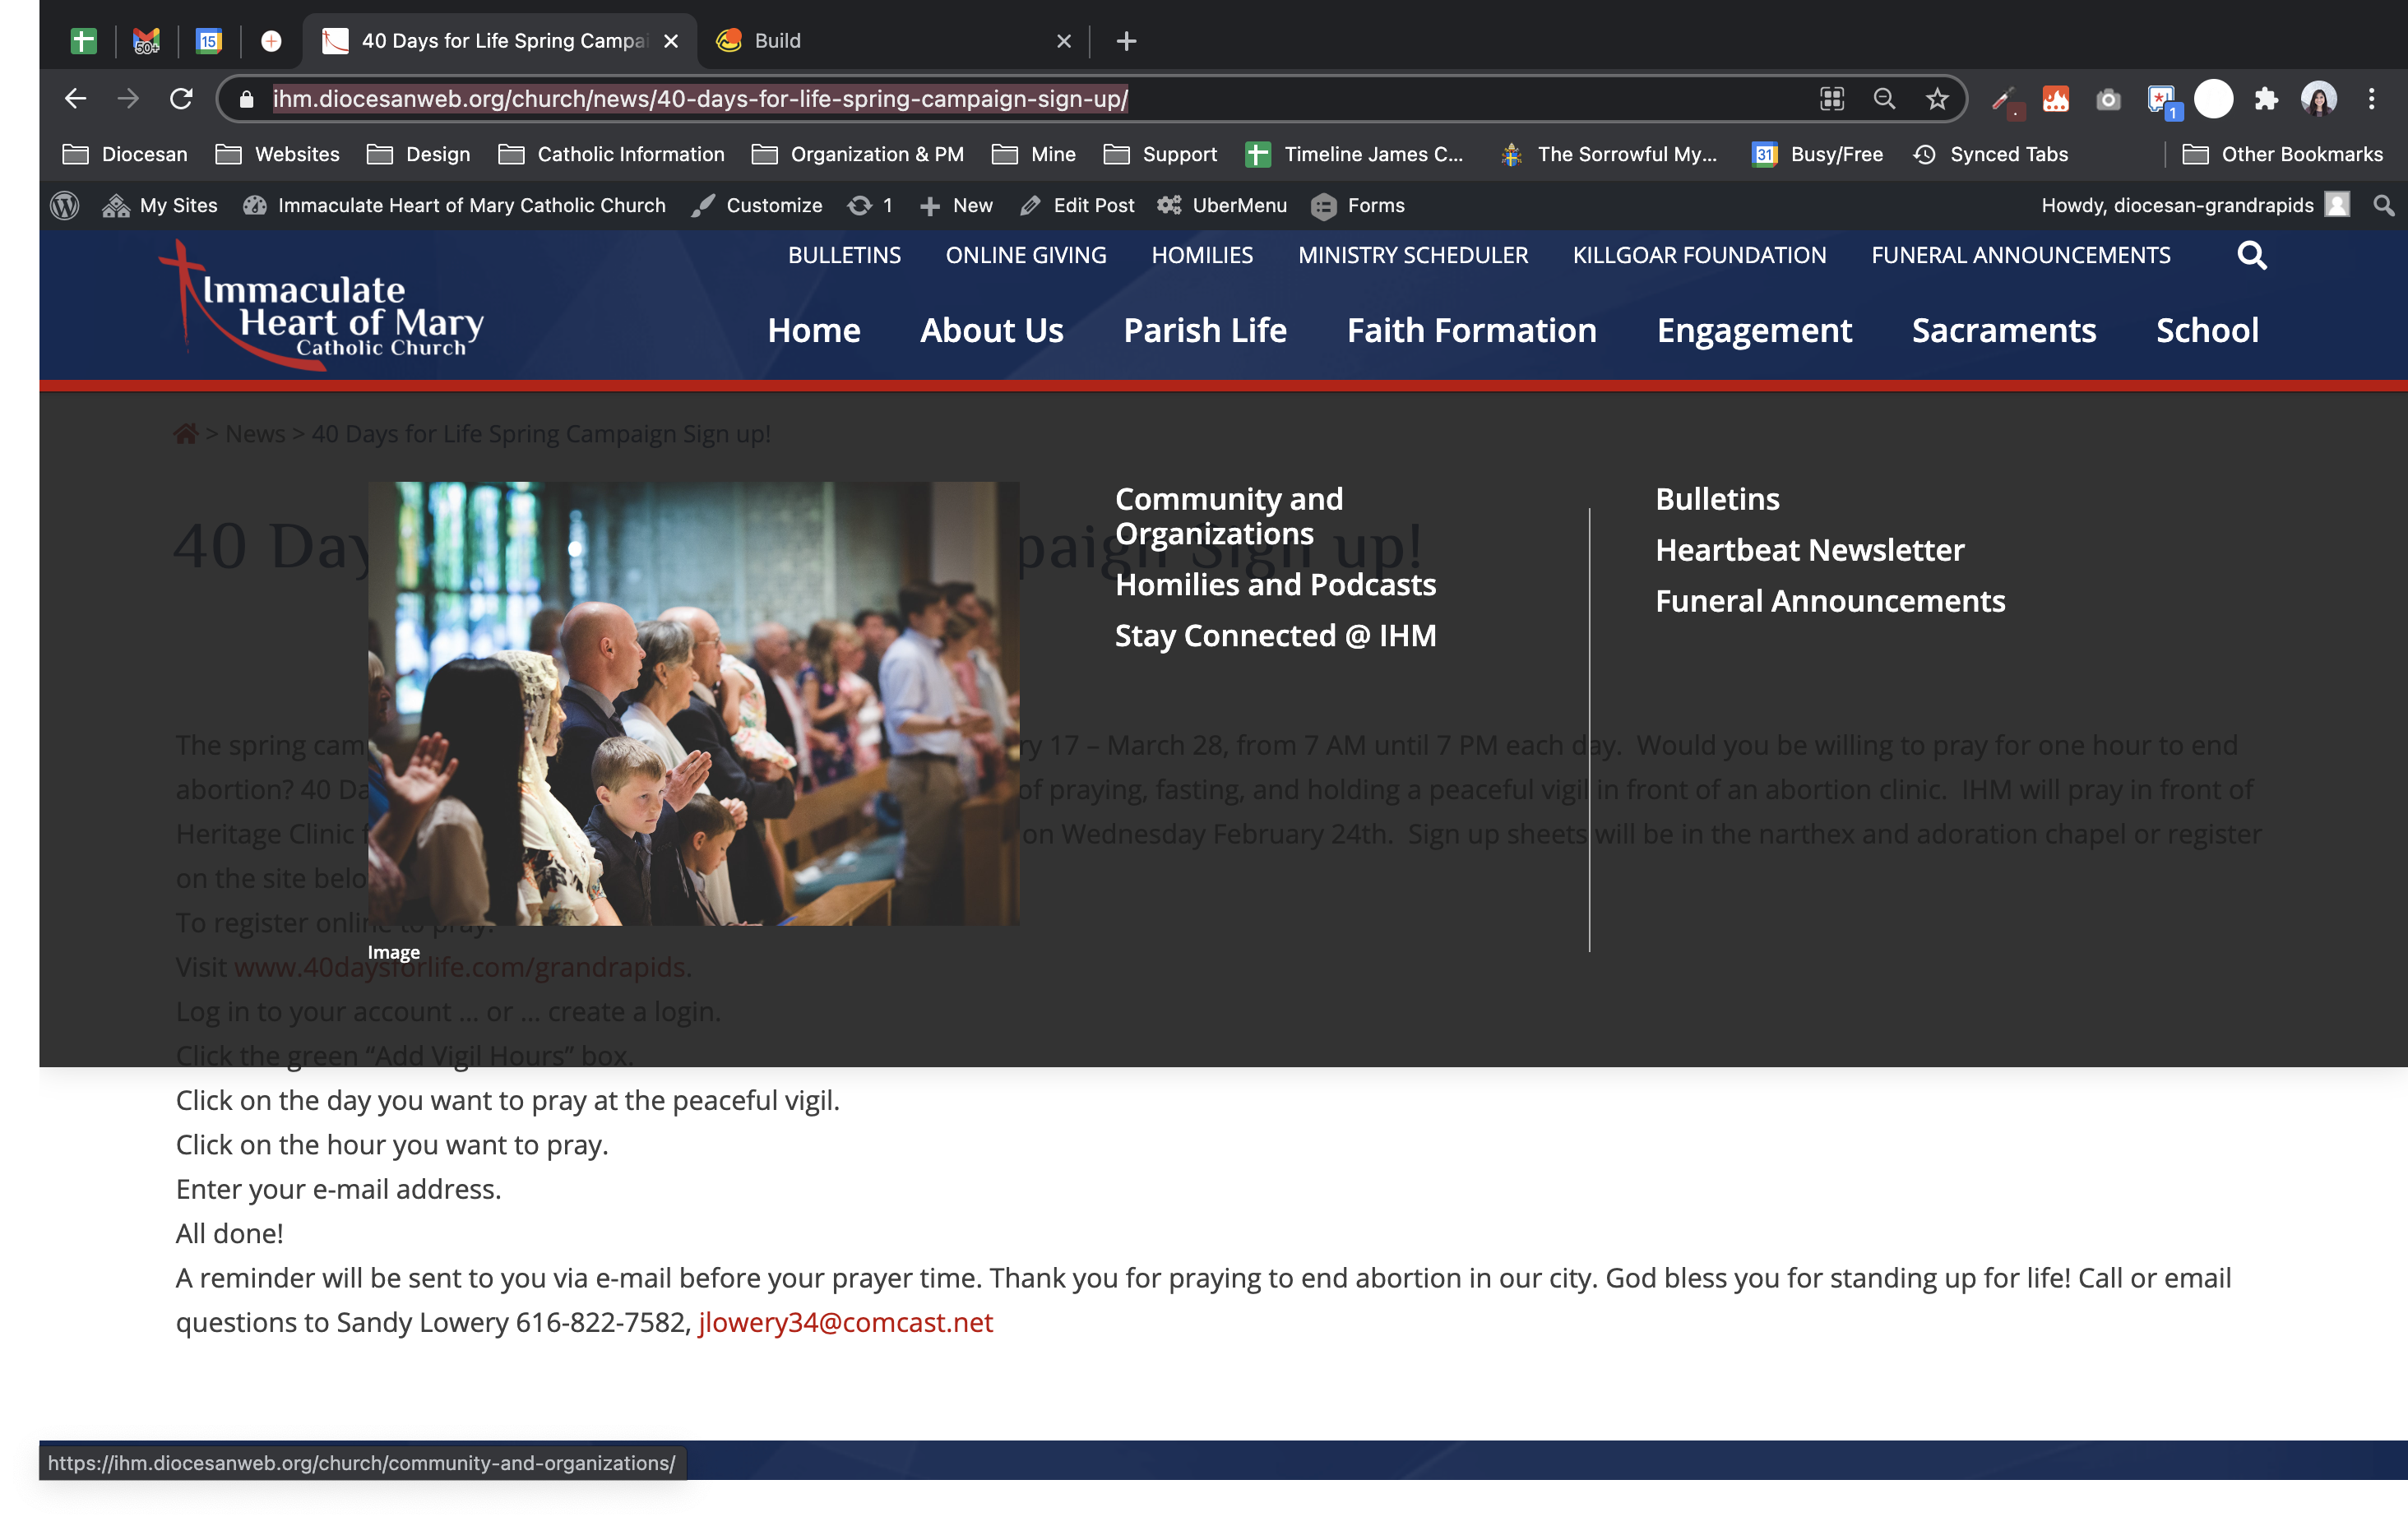Screen dimensions: 2408x1526
Task: Click the site search magnifier icon
Action: click(x=2251, y=256)
